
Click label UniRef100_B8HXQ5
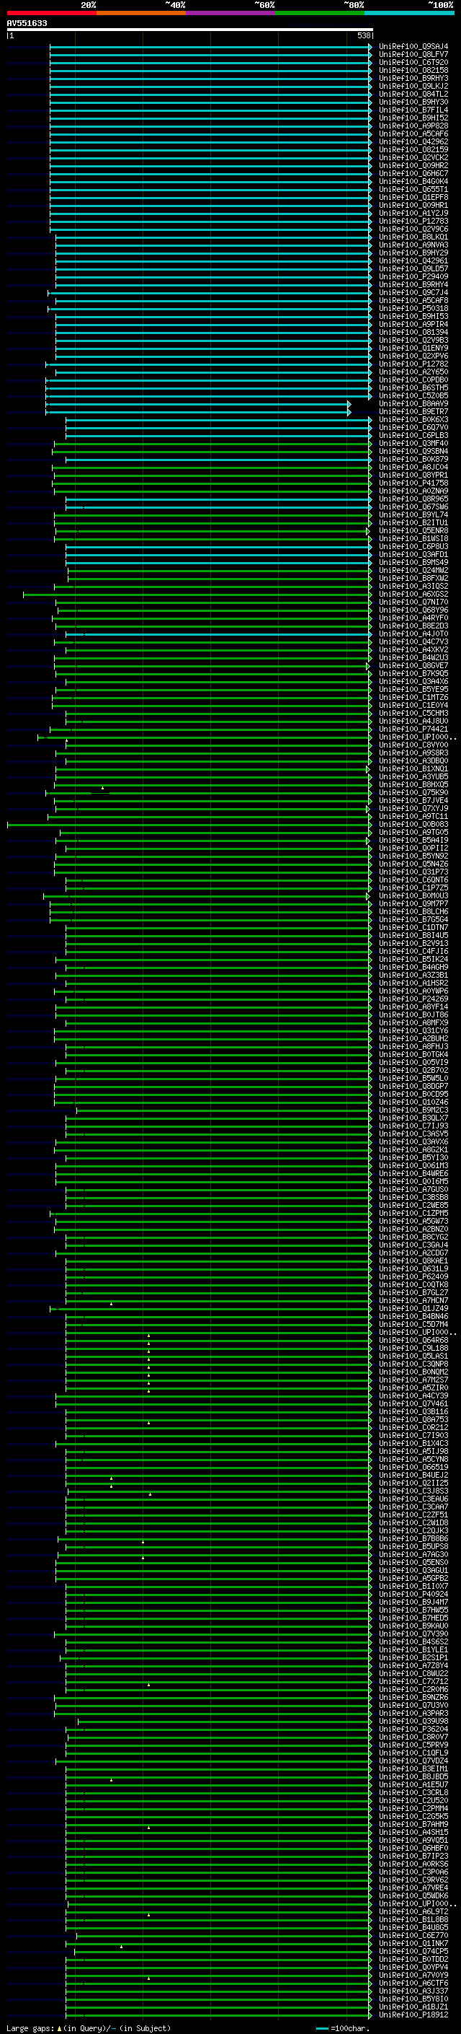[413, 785]
